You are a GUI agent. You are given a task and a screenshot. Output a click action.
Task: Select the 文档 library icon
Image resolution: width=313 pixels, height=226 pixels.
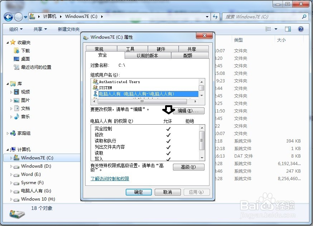pyautogui.click(x=16, y=108)
